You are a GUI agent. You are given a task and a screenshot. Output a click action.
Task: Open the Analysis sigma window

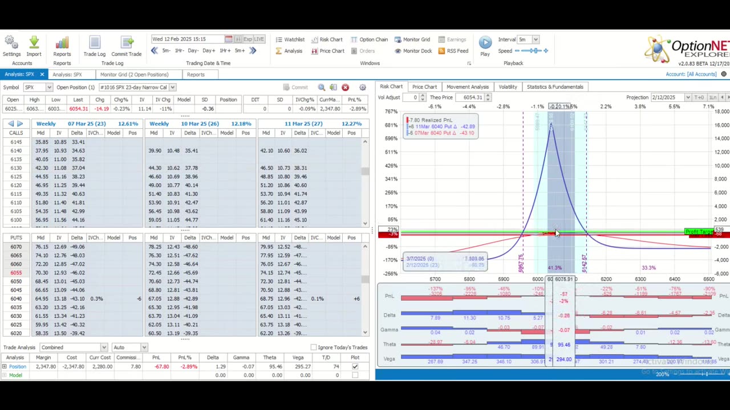pos(289,51)
